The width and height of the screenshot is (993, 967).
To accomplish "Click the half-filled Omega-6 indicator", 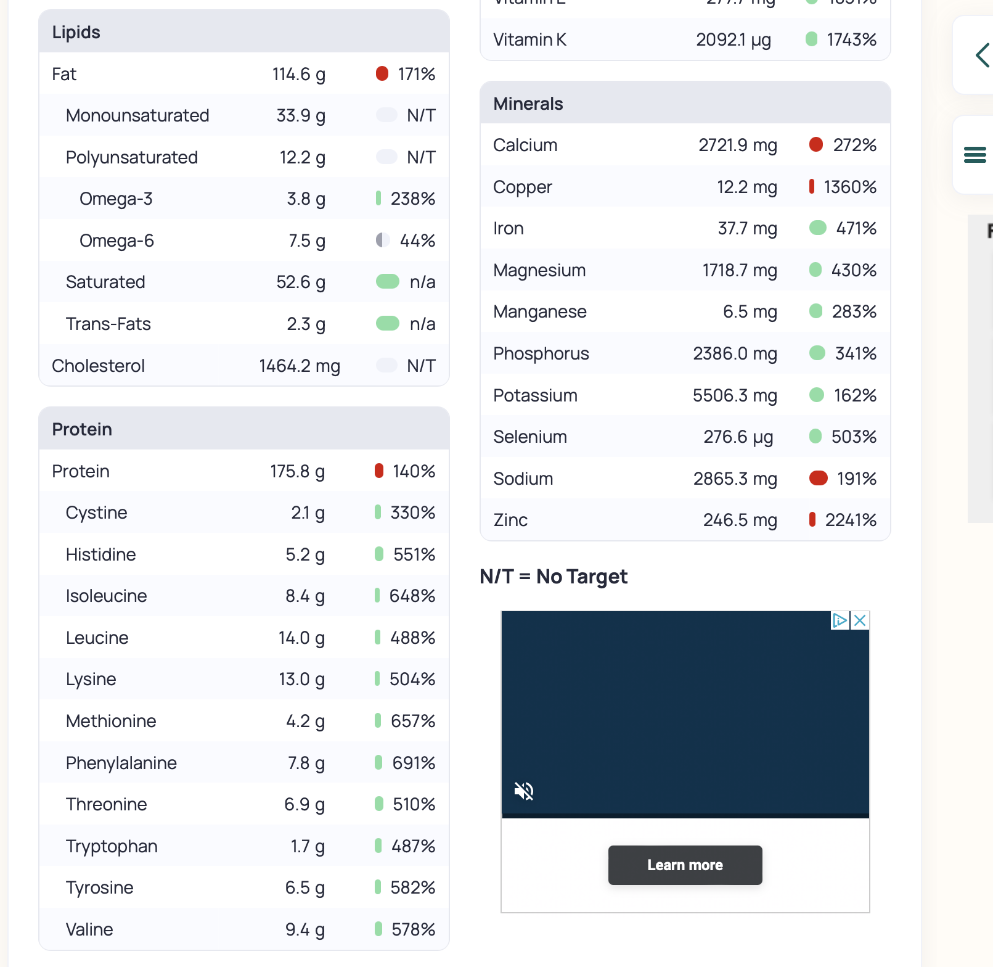I will (x=383, y=240).
